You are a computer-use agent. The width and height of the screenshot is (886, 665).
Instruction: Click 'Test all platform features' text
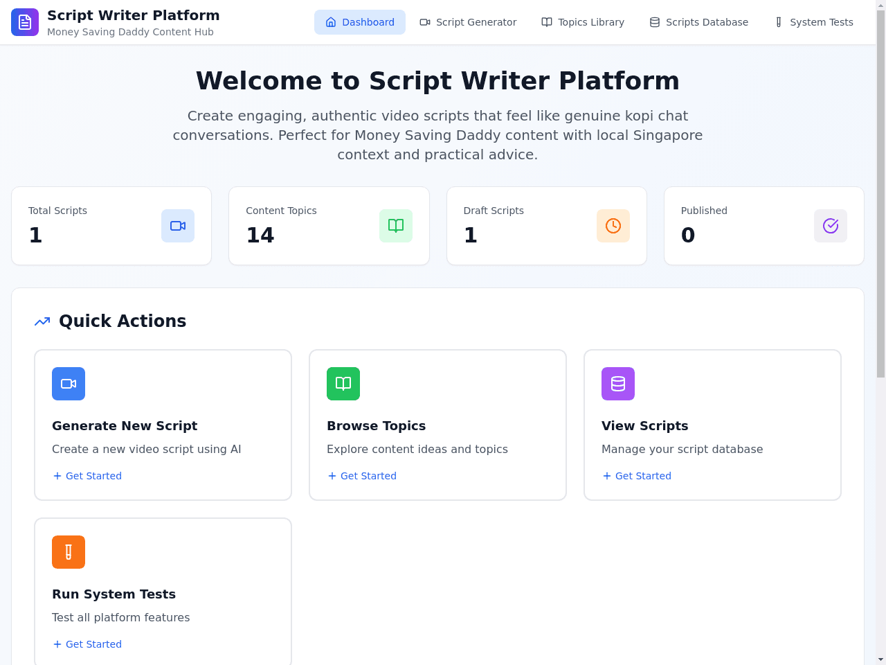(121, 618)
